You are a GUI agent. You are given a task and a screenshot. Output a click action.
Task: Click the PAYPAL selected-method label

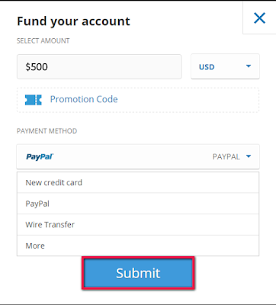[x=226, y=156]
